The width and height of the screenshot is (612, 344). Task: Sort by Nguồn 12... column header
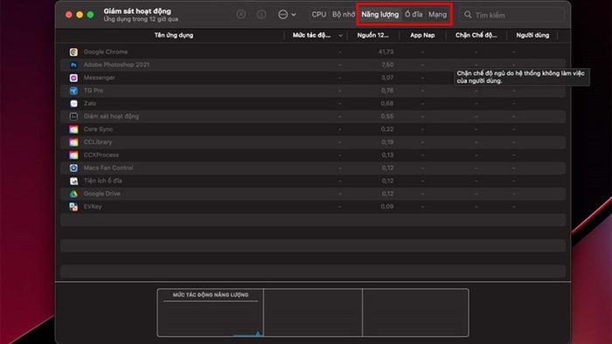point(372,35)
